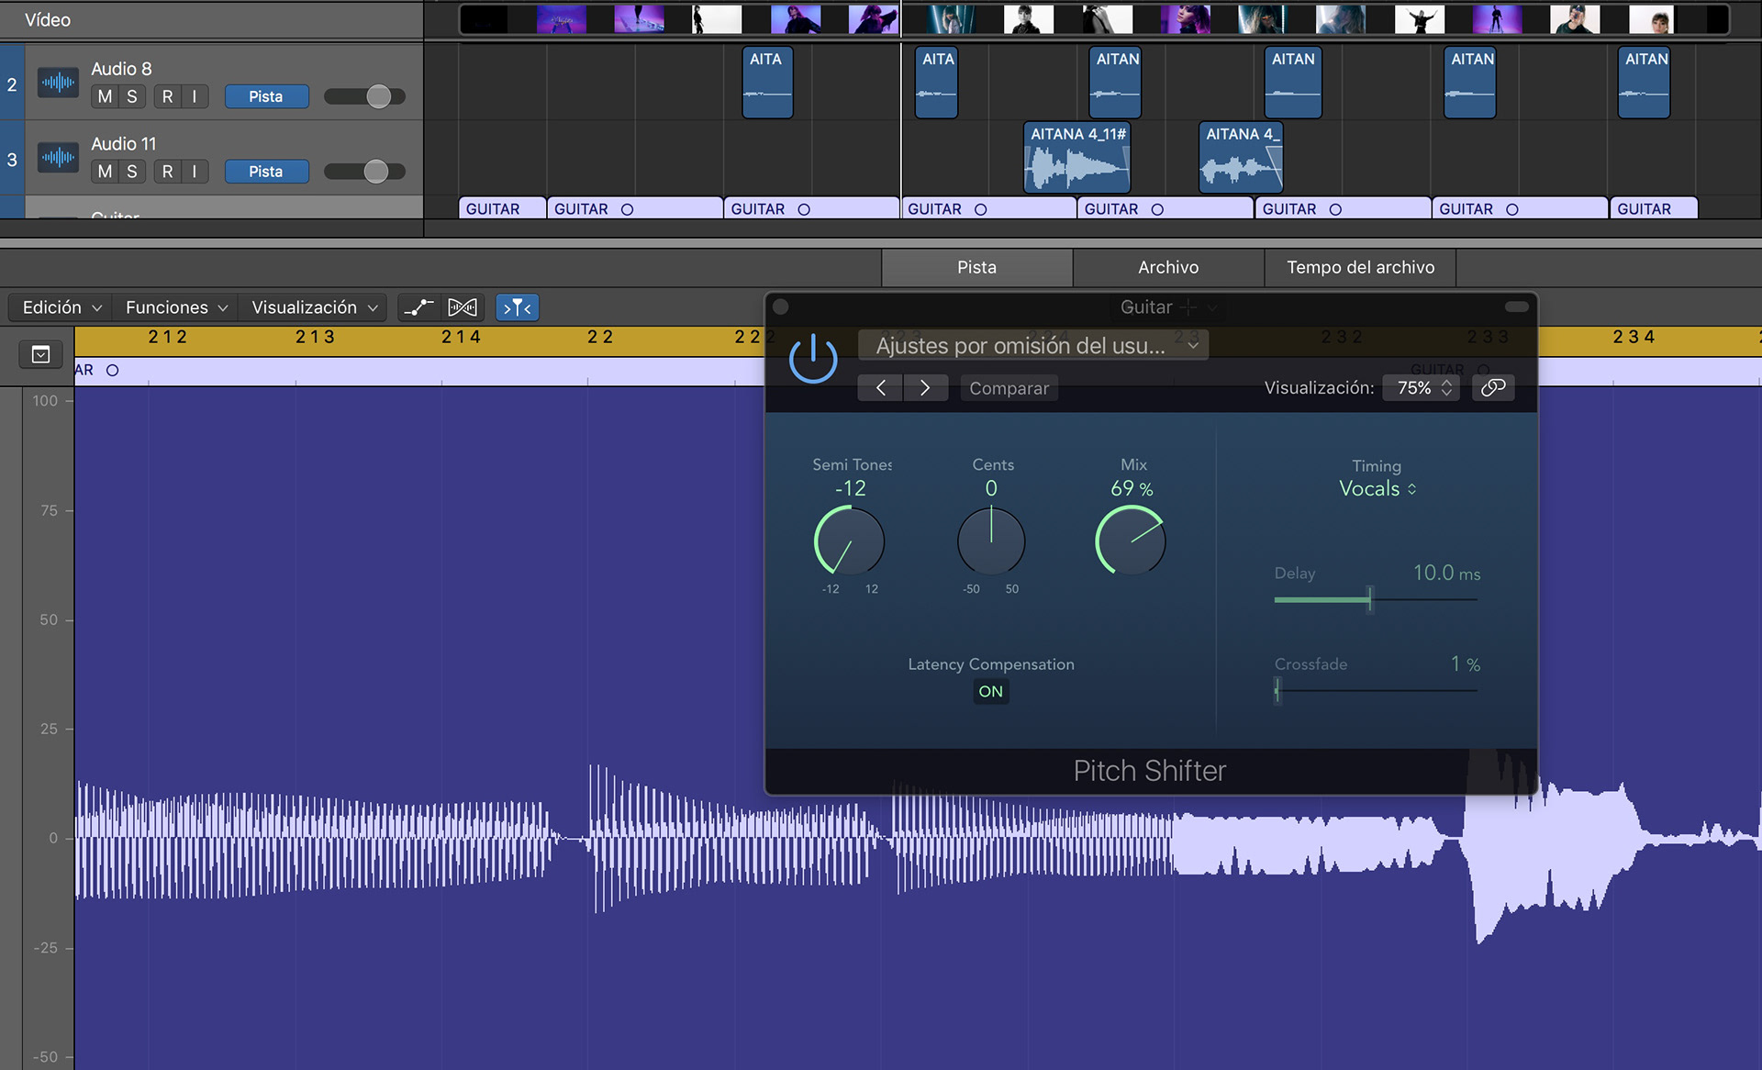This screenshot has height=1070, width=1762.
Task: Toggle the blue catch playhead icon
Action: click(x=518, y=307)
